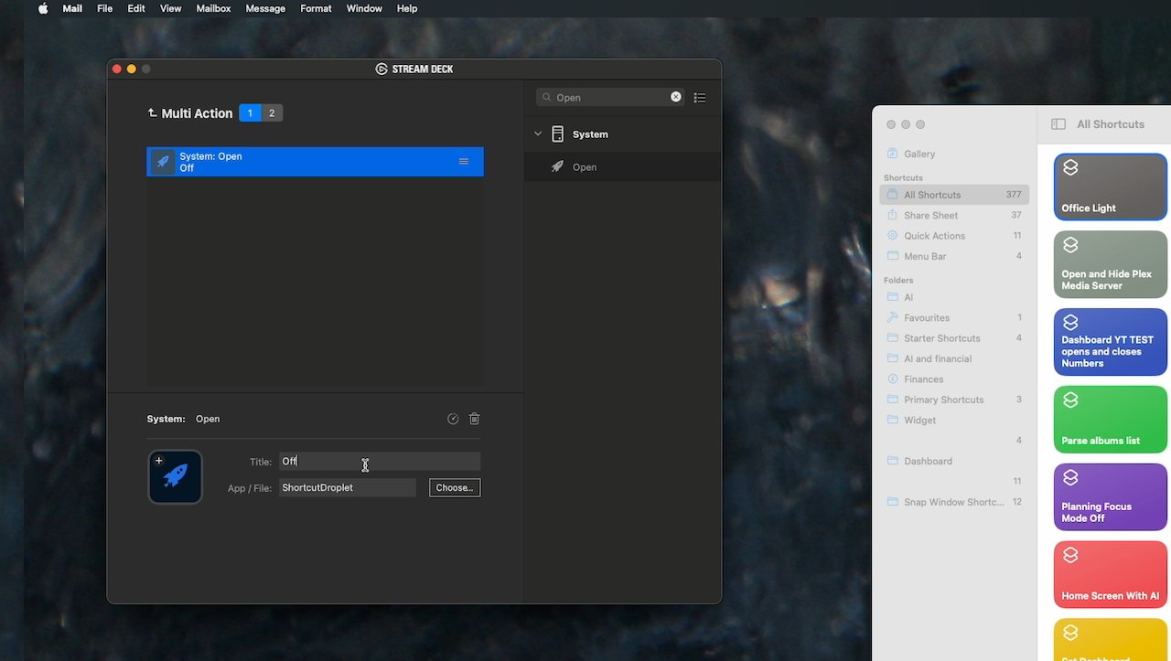Open the AI and financial folder
Image resolution: width=1171 pixels, height=661 pixels.
954,359
